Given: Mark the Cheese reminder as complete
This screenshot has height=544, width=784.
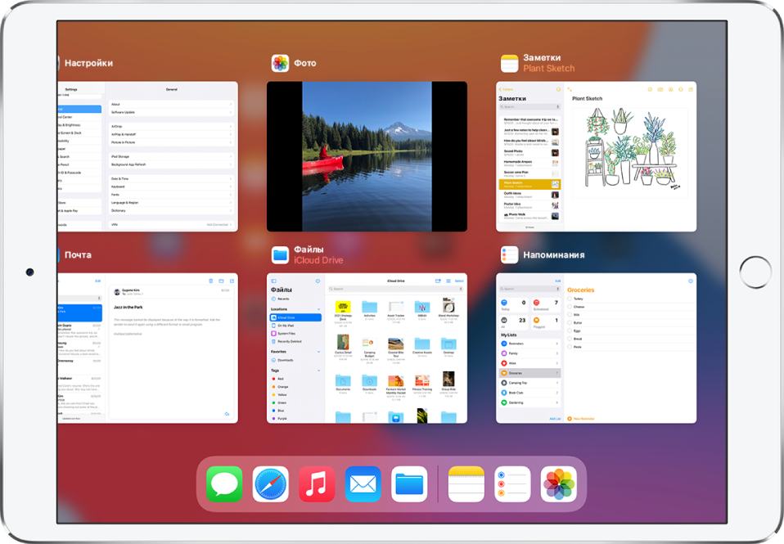Looking at the screenshot, I should pos(570,307).
